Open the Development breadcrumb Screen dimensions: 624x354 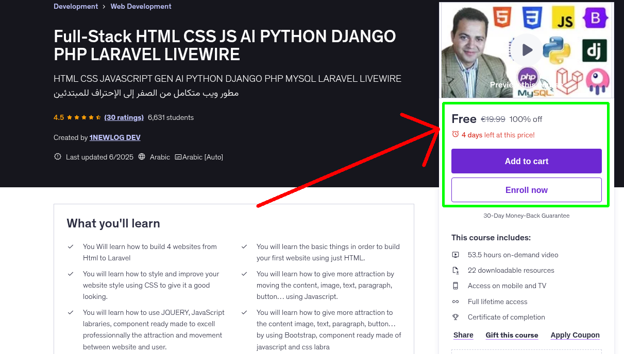pos(76,6)
